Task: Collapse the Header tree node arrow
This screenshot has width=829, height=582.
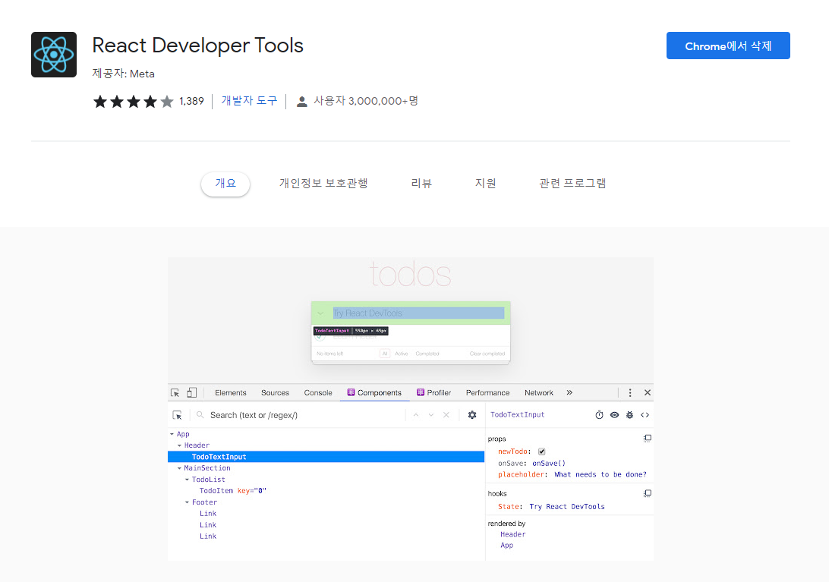Action: pyautogui.click(x=179, y=445)
